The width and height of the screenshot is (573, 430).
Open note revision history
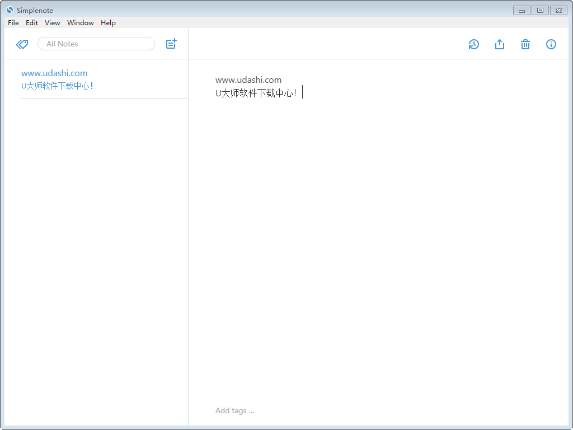click(473, 44)
